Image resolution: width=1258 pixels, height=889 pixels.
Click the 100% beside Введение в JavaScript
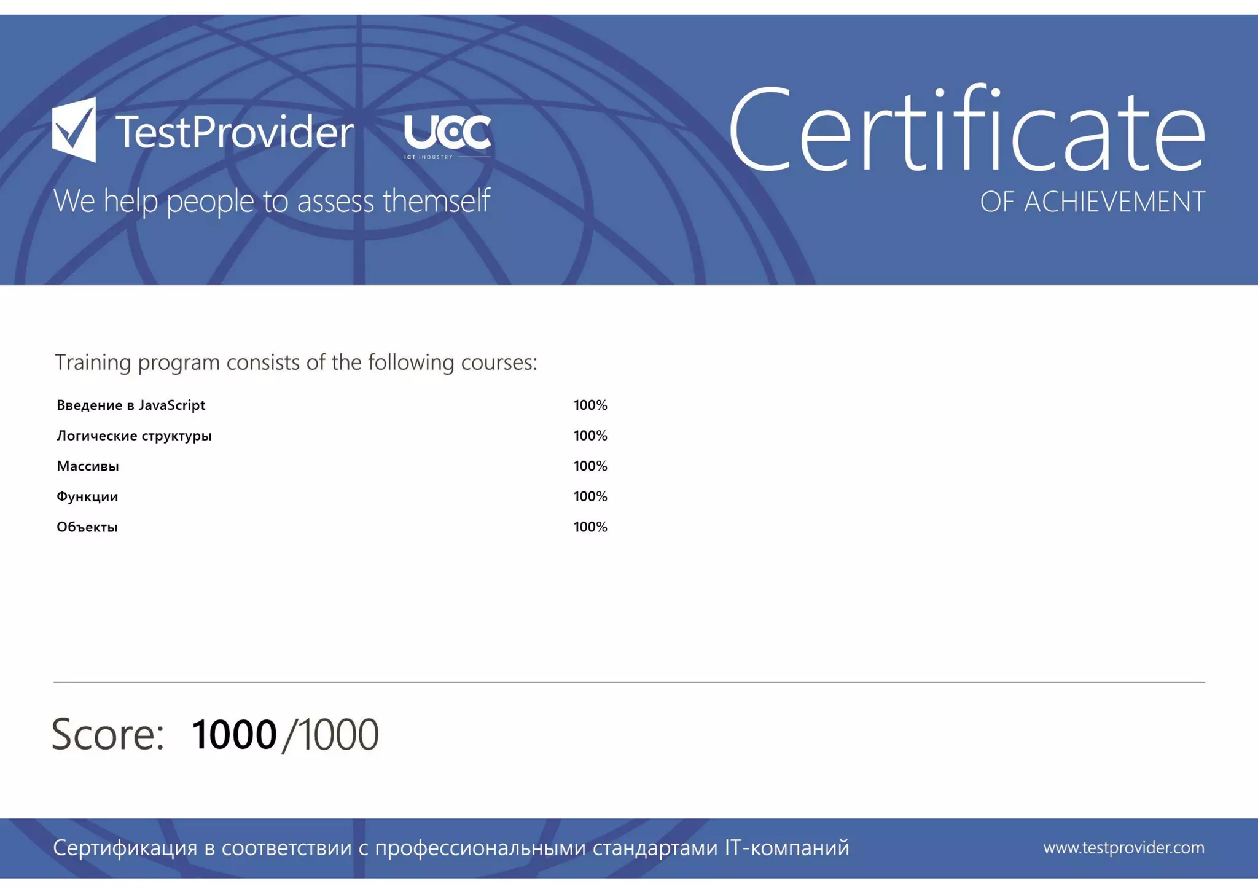[x=590, y=405]
